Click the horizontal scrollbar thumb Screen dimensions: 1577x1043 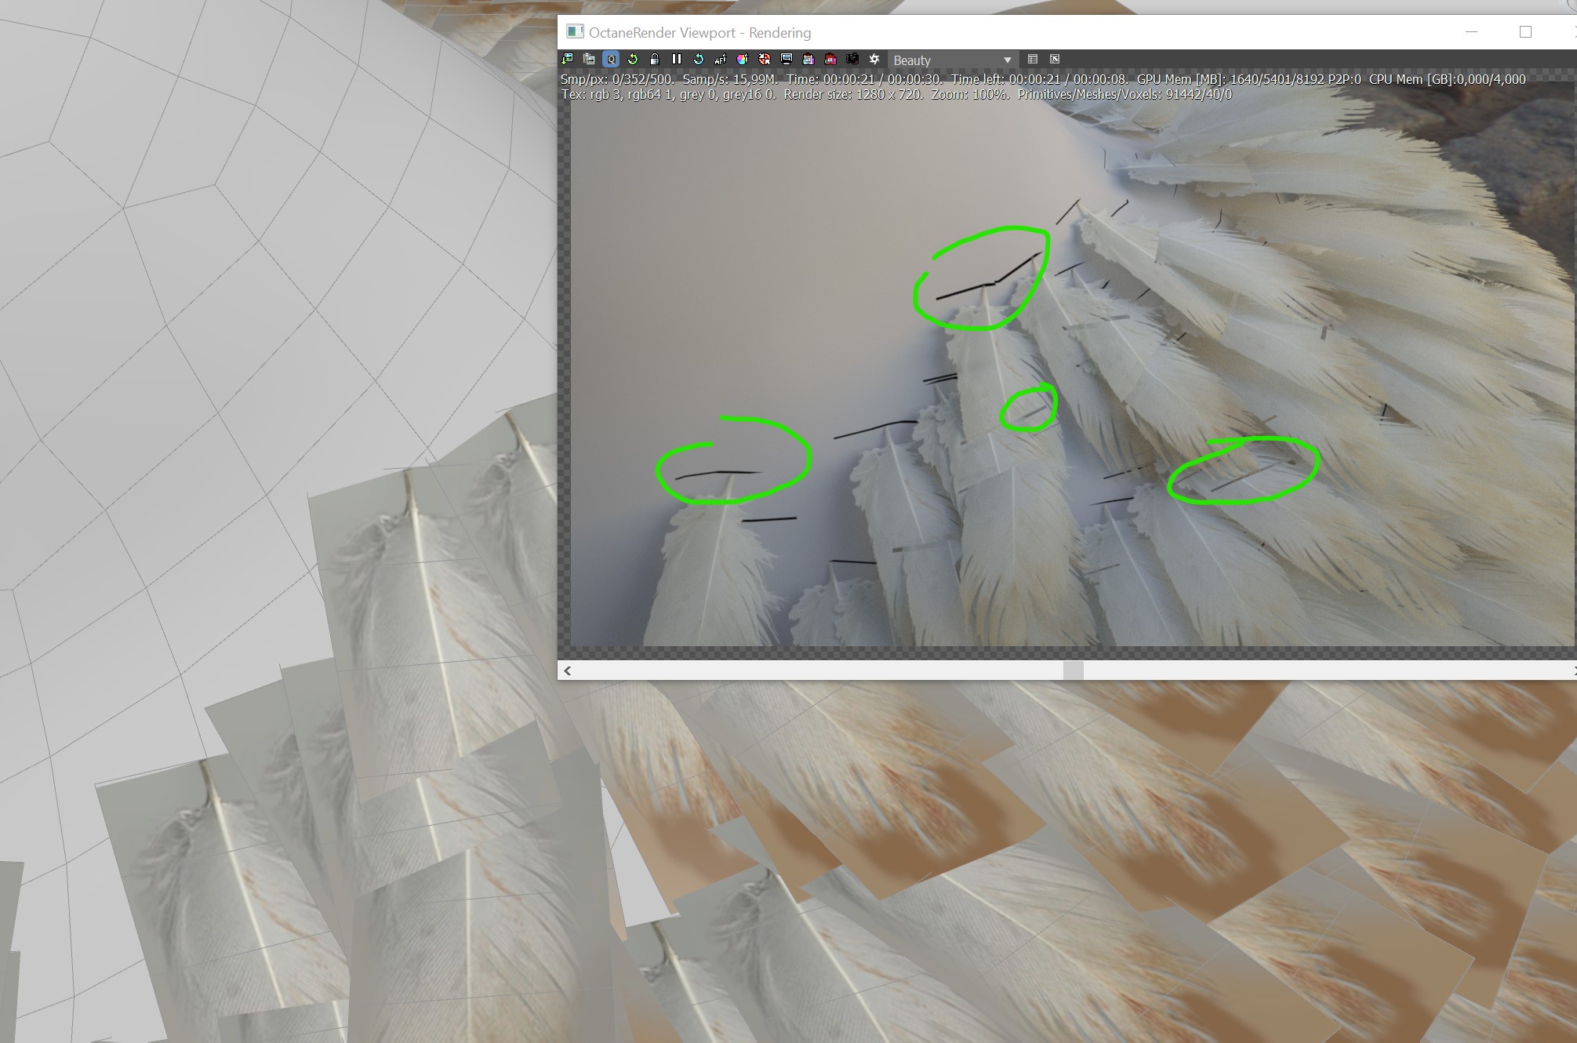tap(1073, 670)
